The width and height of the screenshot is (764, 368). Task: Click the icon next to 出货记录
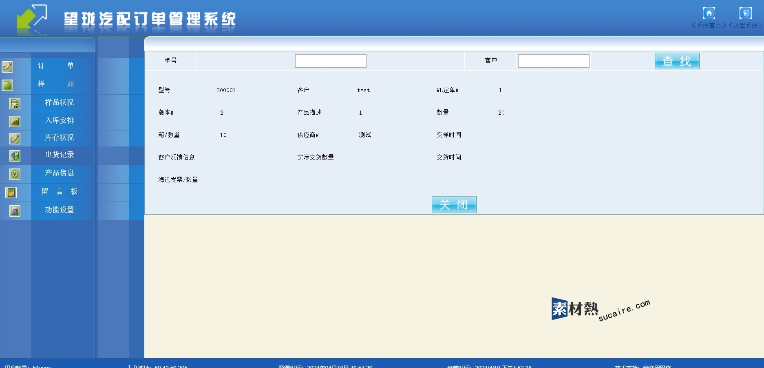tap(15, 156)
